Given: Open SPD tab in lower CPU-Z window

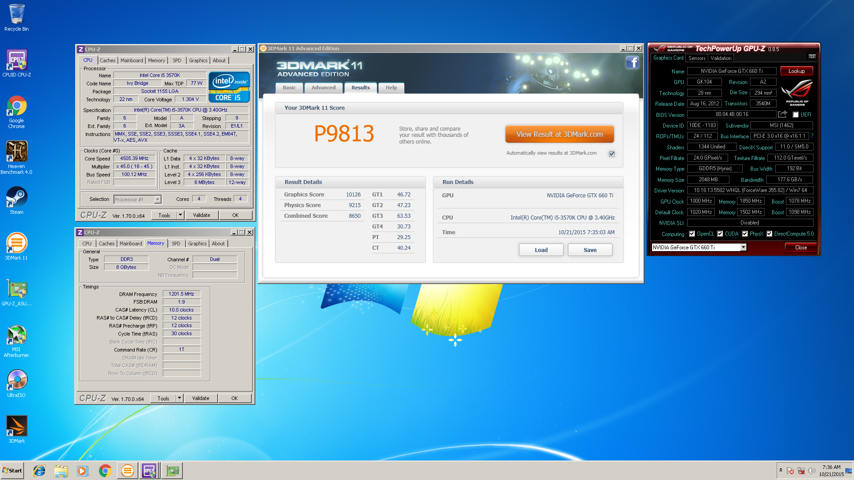Looking at the screenshot, I should click(176, 244).
